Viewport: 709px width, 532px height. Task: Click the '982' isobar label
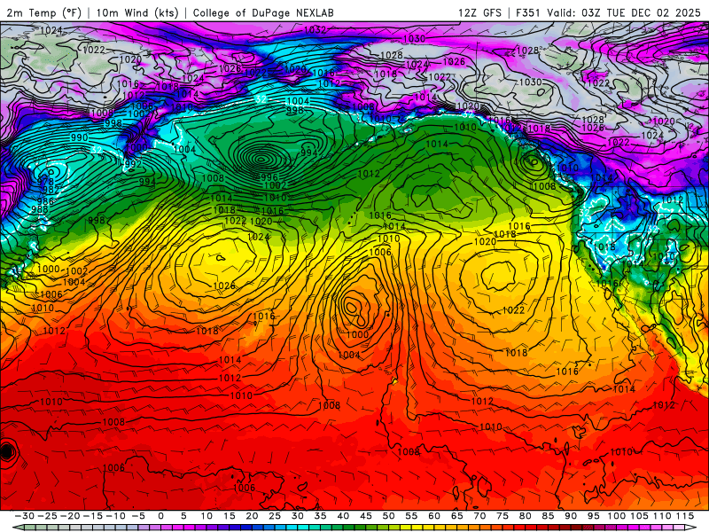(51, 190)
